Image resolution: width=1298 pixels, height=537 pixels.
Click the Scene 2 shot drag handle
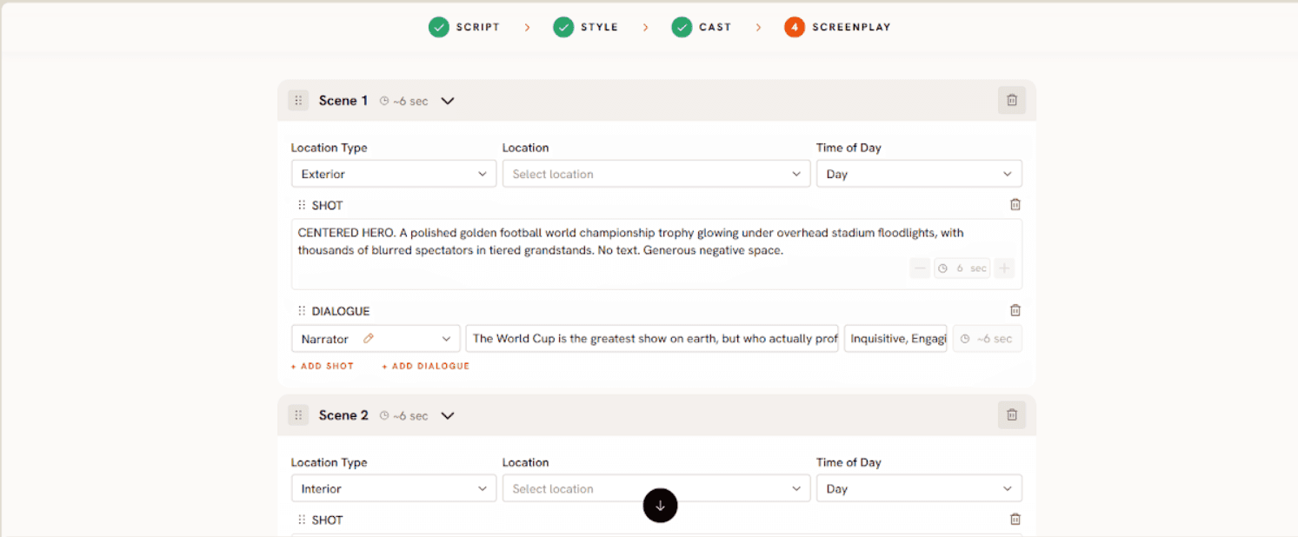coord(302,520)
